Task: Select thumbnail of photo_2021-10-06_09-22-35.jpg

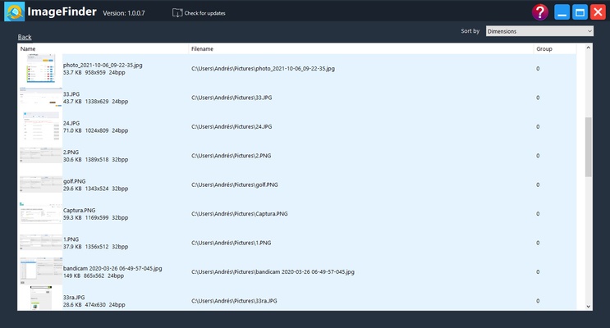Action: (x=41, y=68)
